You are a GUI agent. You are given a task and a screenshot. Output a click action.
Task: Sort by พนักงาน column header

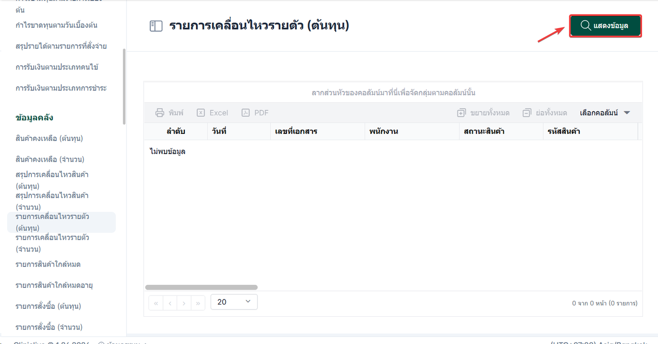(412, 132)
